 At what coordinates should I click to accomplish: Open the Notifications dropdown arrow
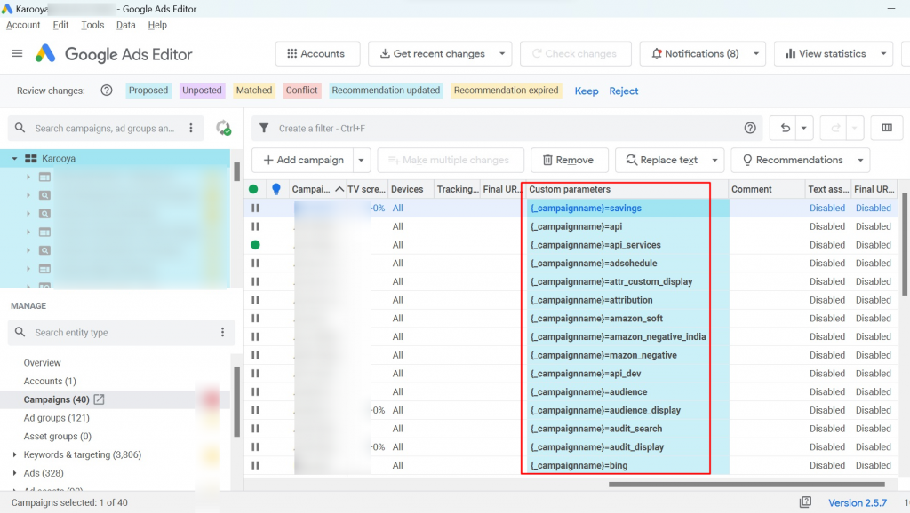(756, 53)
